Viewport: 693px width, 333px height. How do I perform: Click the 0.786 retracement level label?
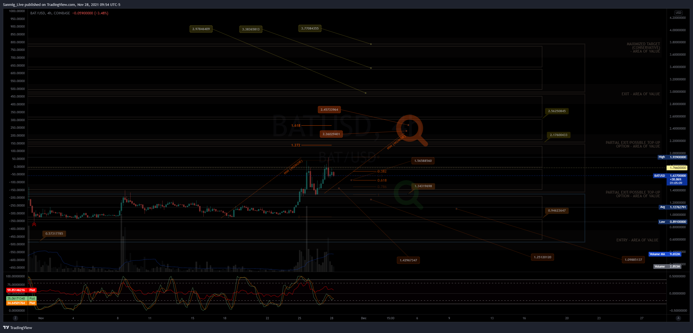pos(382,187)
